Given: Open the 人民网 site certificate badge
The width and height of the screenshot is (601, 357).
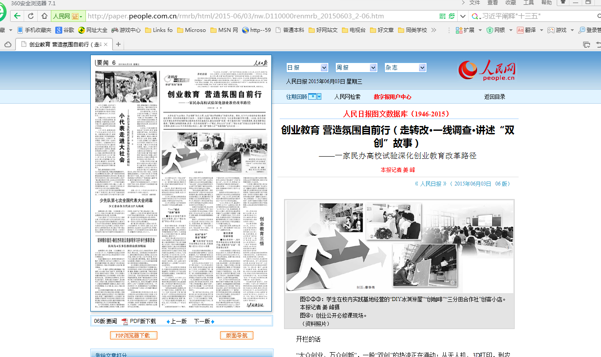Looking at the screenshot, I should click(x=68, y=16).
